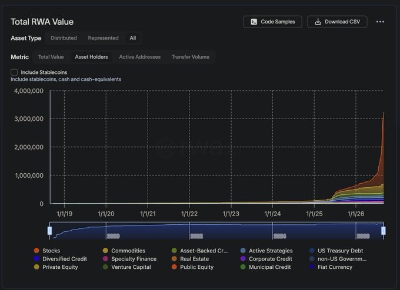Click the 1/1/22 x-axis label

189,214
